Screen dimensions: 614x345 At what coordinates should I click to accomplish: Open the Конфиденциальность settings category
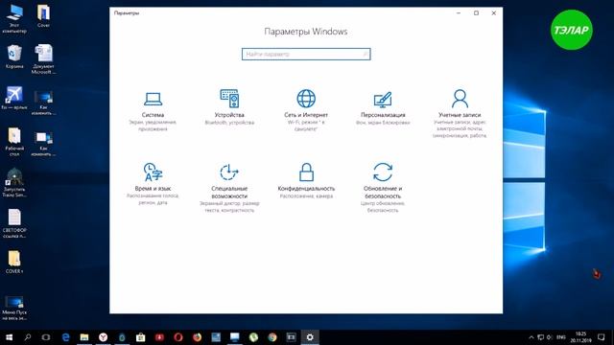pyautogui.click(x=306, y=181)
